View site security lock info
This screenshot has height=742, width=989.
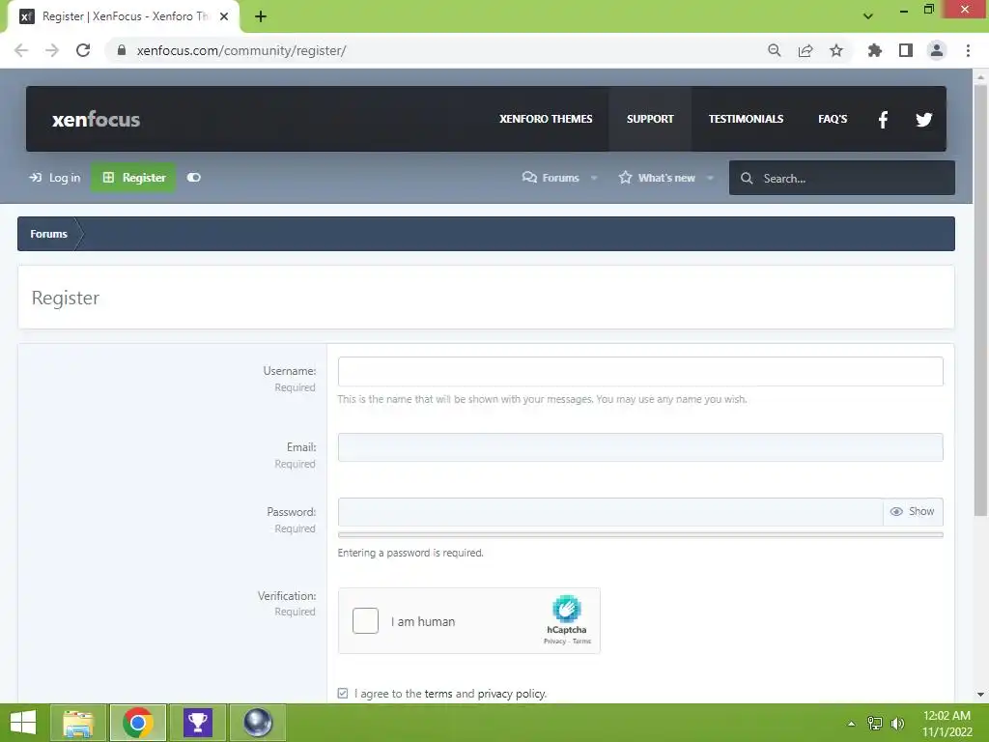(x=122, y=50)
